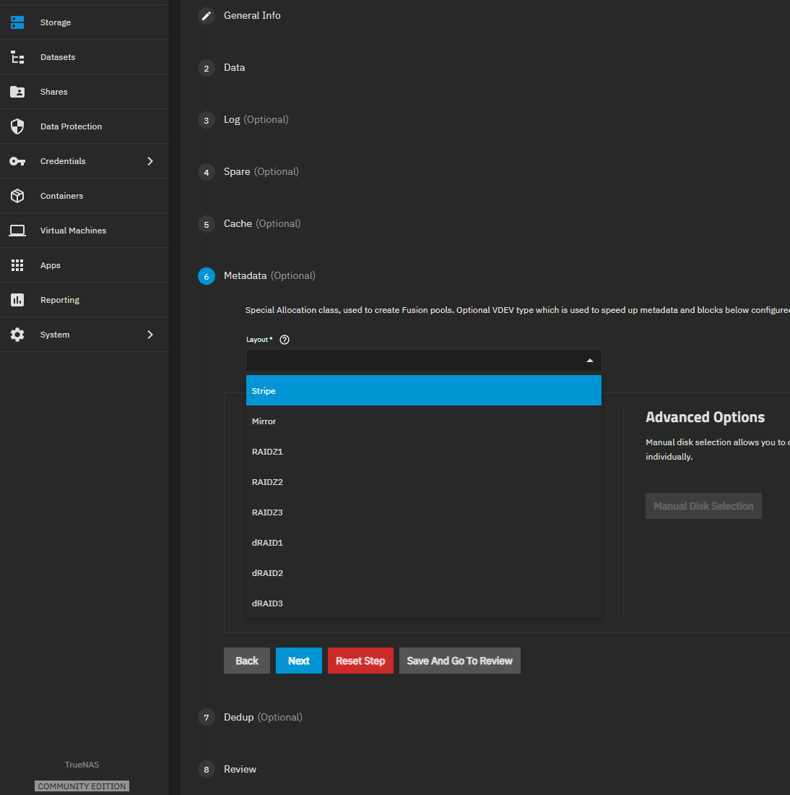The width and height of the screenshot is (790, 795).
Task: Open Virtual Machines laptop icon
Action: click(17, 231)
